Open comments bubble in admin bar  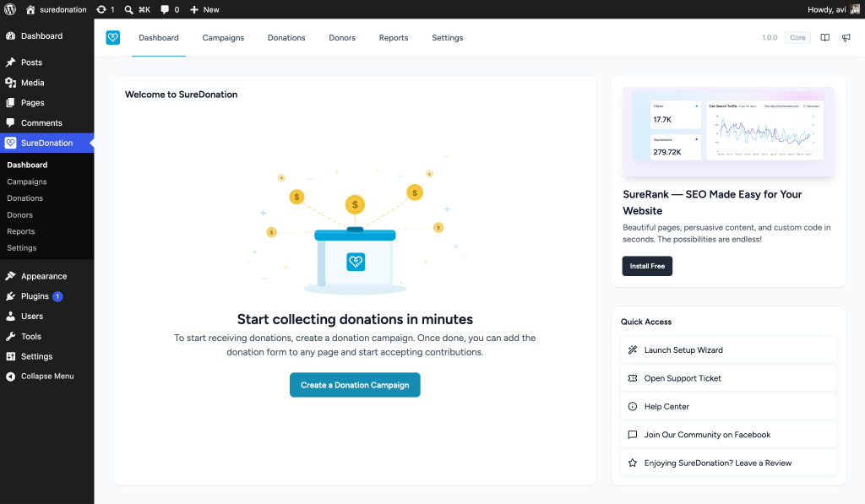pos(170,9)
